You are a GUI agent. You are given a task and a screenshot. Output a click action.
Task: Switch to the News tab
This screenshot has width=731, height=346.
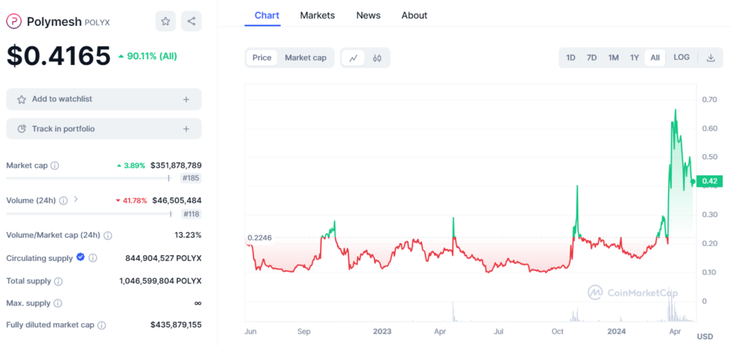(x=368, y=15)
